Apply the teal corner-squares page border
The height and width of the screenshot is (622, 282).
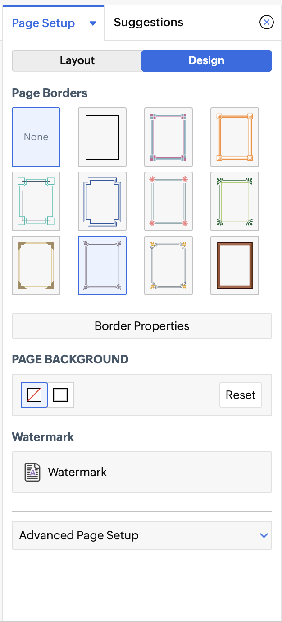click(x=36, y=201)
